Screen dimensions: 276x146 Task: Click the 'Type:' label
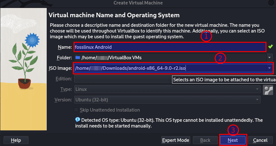(66, 89)
